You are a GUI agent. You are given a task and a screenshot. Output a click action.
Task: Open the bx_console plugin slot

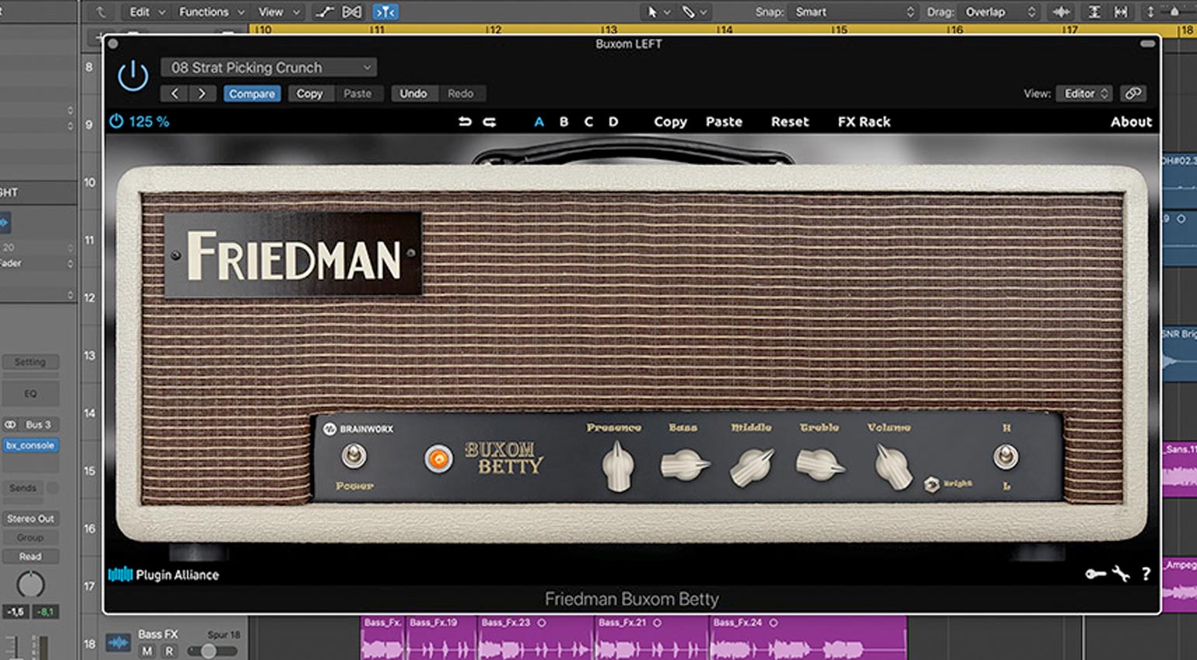(30, 446)
